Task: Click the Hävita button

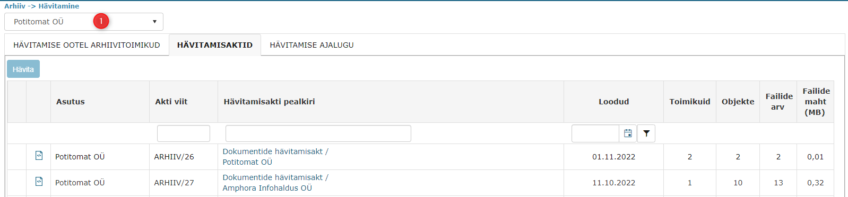Action: pos(23,69)
